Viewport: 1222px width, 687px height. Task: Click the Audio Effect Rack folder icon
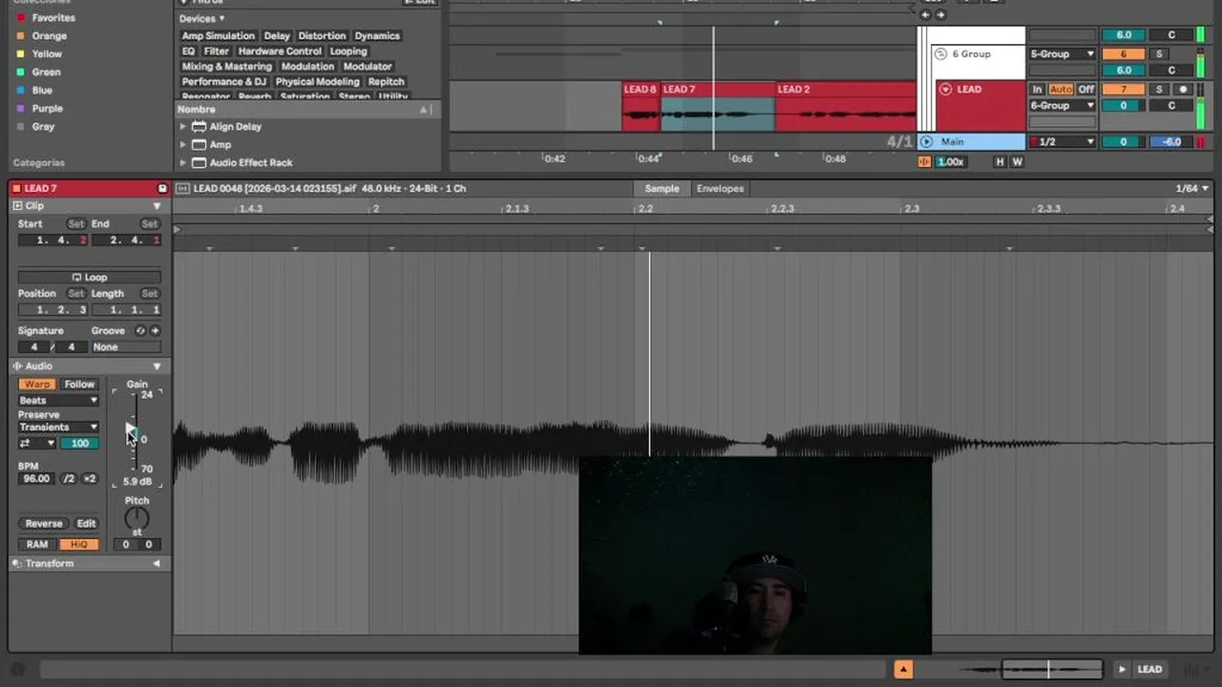pyautogui.click(x=199, y=162)
